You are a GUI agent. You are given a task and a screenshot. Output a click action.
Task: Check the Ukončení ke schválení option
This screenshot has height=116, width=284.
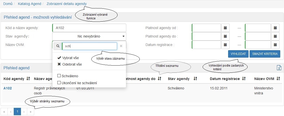click(x=59, y=83)
